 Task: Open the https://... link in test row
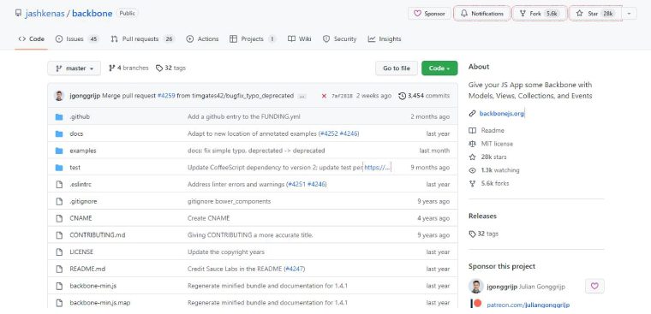[x=378, y=168]
